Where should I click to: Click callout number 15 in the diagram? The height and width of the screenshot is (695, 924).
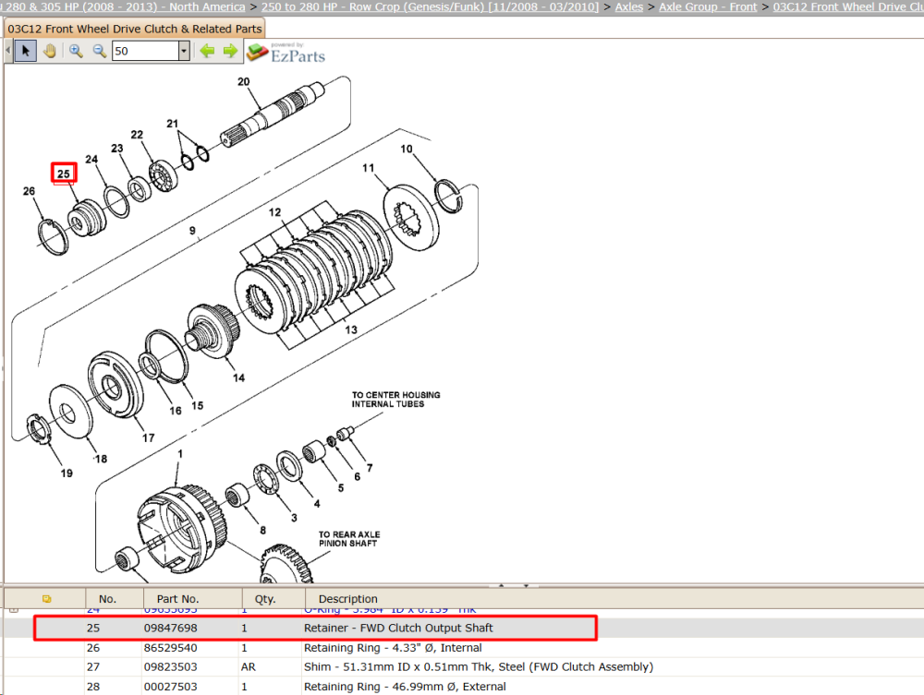198,405
